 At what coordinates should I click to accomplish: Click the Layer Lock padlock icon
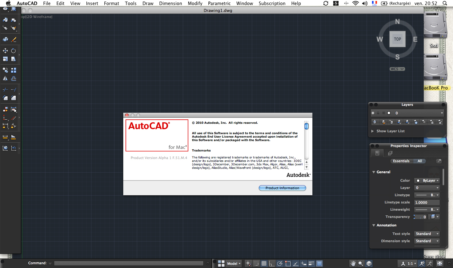[x=431, y=122]
